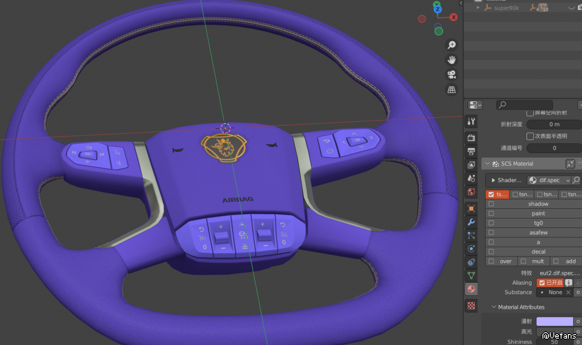
Task: Switch perspective/orthographic with the grid icon
Action: pos(452,90)
